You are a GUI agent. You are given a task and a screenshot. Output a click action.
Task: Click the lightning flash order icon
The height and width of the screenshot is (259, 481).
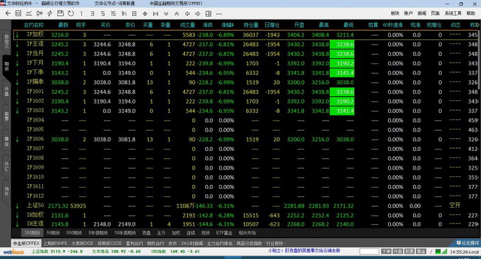(x=50, y=13)
